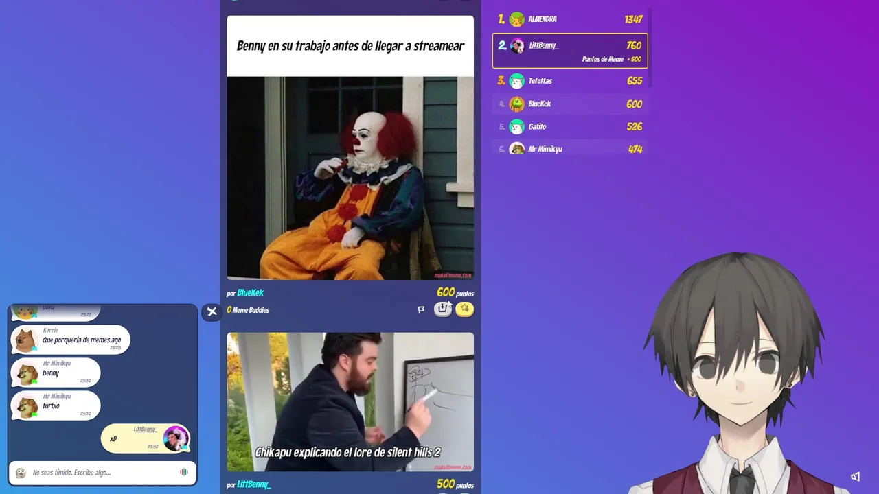Viewport: 879px width, 494px height.
Task: Click the '0 Meme Buddies' label
Action: click(248, 310)
